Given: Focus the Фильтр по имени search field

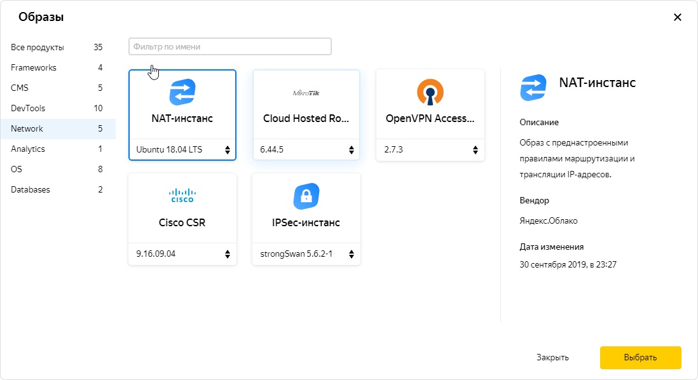Looking at the screenshot, I should (230, 47).
